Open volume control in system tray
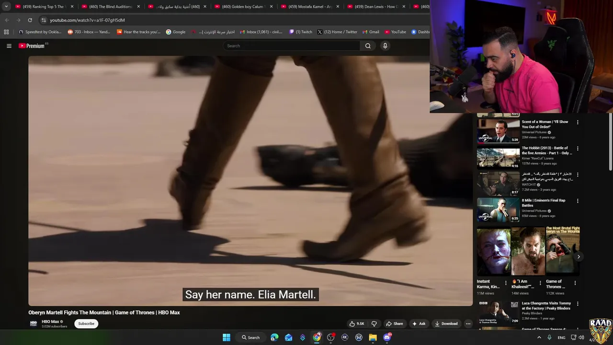This screenshot has width=613, height=345. click(581, 337)
